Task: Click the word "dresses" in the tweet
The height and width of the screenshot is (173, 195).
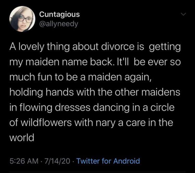Action: (72, 107)
